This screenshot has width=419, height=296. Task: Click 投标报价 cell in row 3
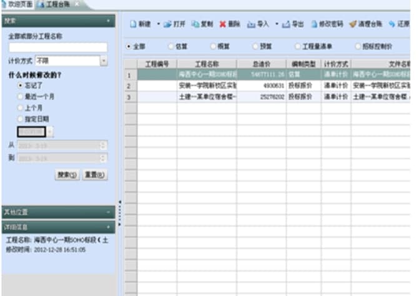click(303, 97)
